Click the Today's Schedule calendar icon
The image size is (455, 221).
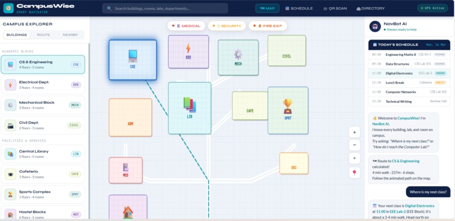click(x=375, y=45)
